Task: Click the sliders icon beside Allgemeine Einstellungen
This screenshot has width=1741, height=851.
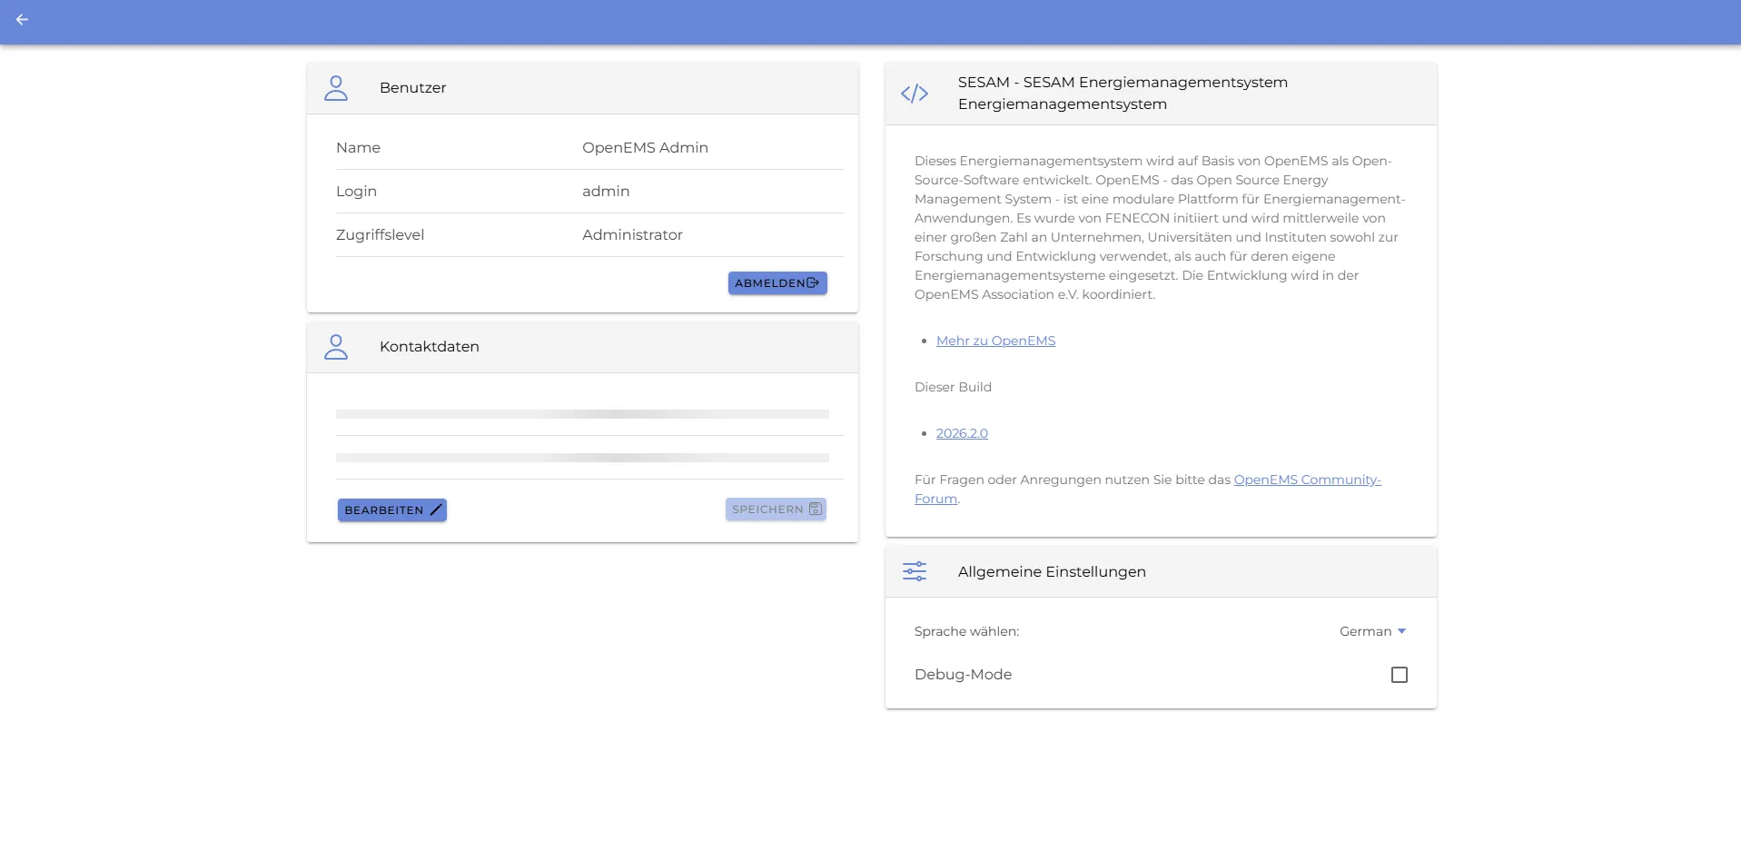Action: pos(915,571)
